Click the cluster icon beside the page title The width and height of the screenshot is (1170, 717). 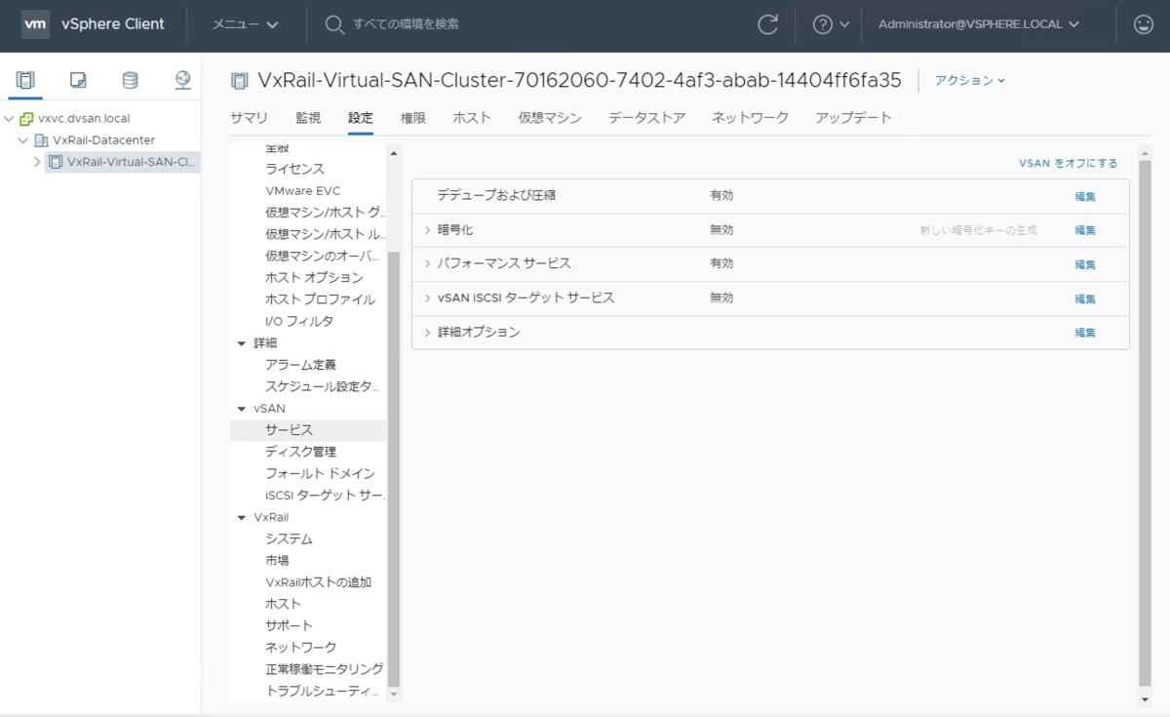click(x=239, y=80)
